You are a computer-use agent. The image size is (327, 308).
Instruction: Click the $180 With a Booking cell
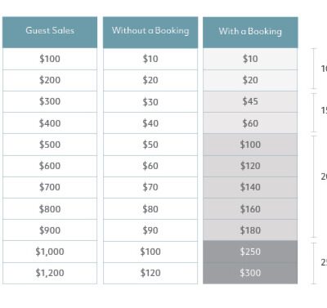pos(250,230)
